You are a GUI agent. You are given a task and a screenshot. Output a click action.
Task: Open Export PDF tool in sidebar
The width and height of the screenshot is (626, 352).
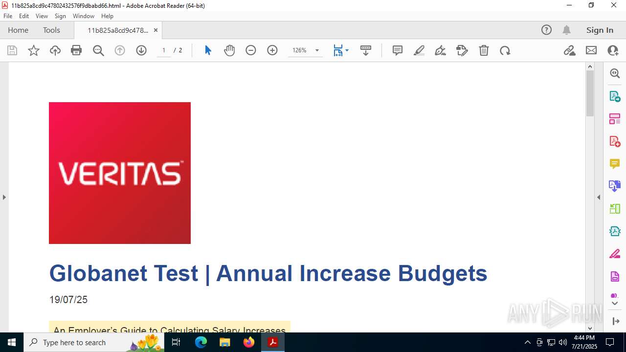tap(615, 96)
